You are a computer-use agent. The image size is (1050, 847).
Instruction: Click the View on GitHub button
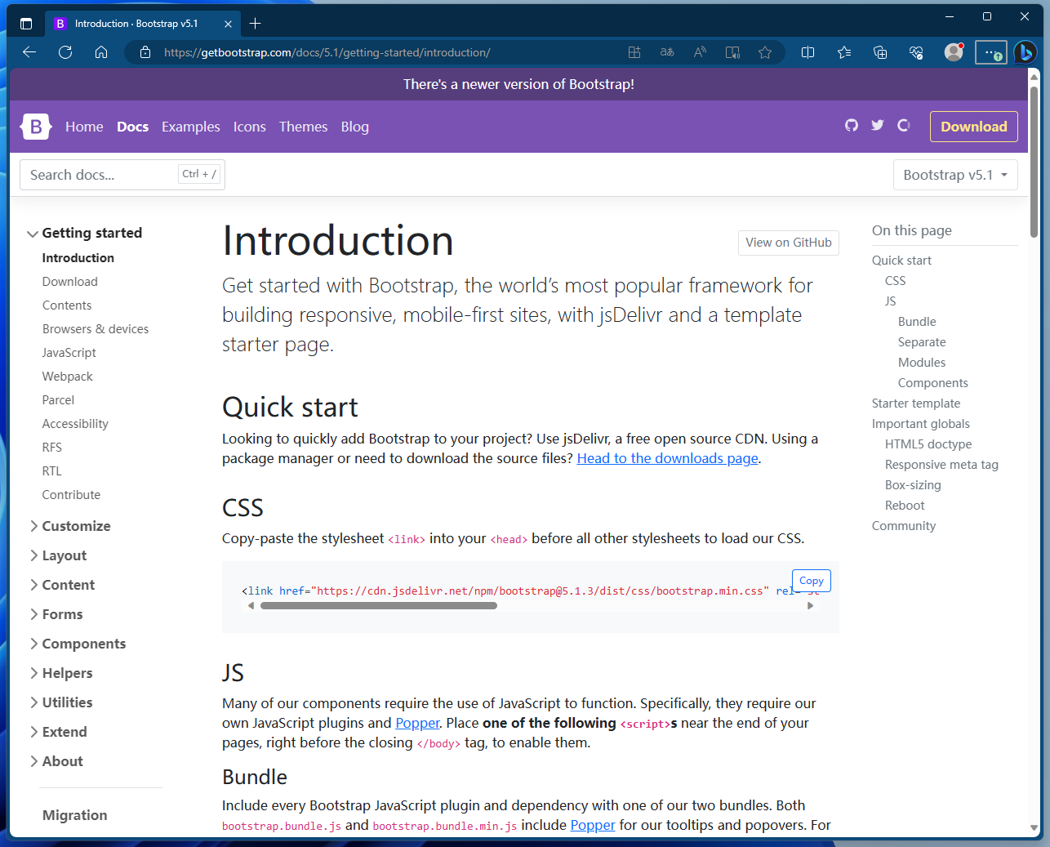tap(788, 243)
